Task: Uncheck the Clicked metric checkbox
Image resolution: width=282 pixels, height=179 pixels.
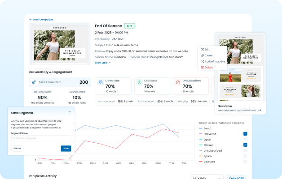Action: click(245, 145)
